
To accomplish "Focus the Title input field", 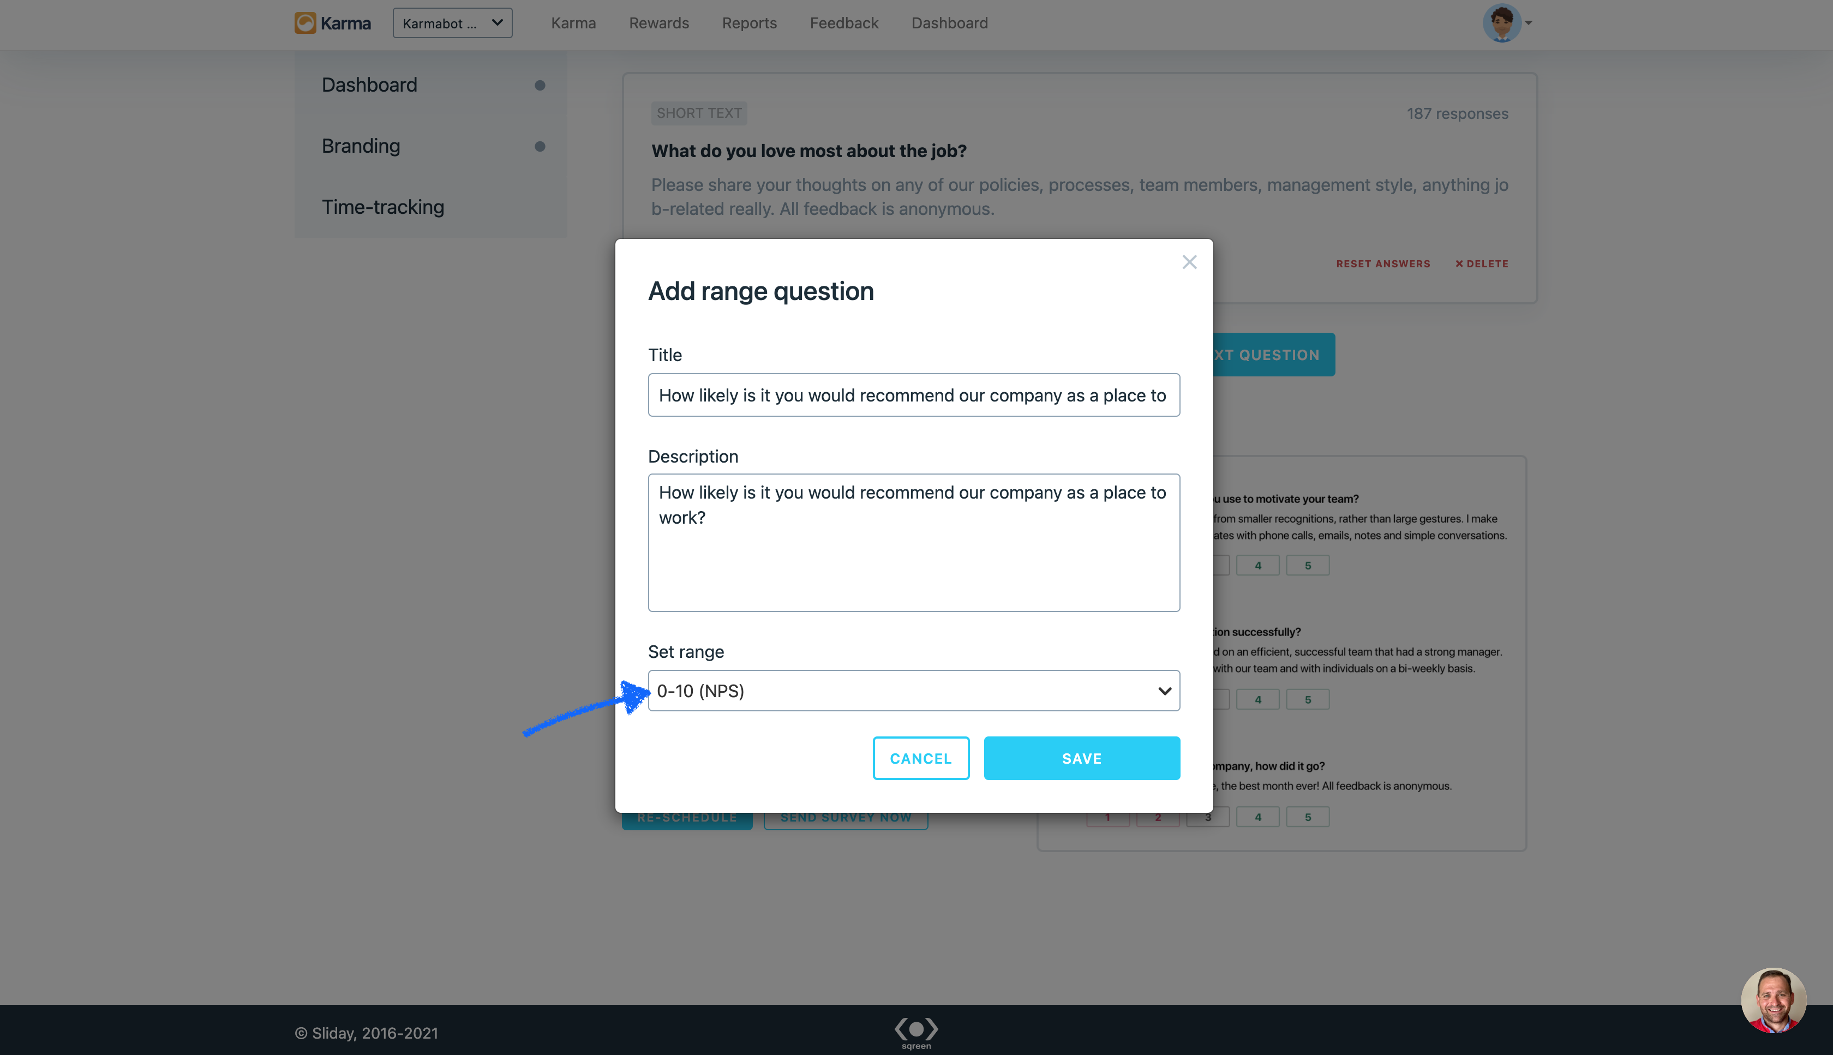I will coord(914,395).
